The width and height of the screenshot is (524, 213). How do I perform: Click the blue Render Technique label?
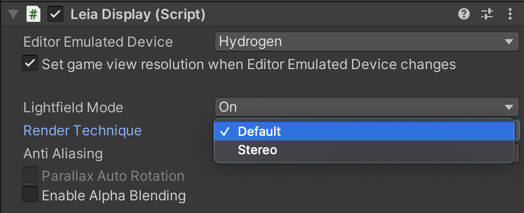coord(83,130)
